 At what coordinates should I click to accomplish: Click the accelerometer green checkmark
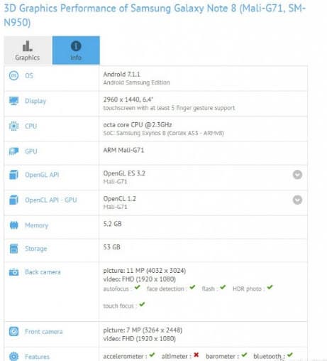(x=152, y=355)
